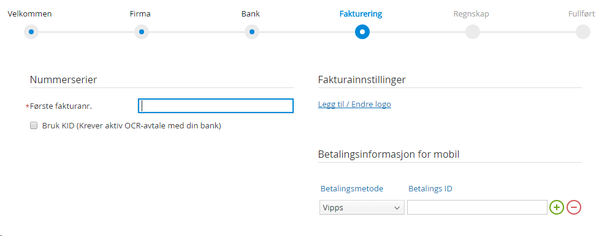Click the Betalingsmetode column header

pyautogui.click(x=352, y=188)
